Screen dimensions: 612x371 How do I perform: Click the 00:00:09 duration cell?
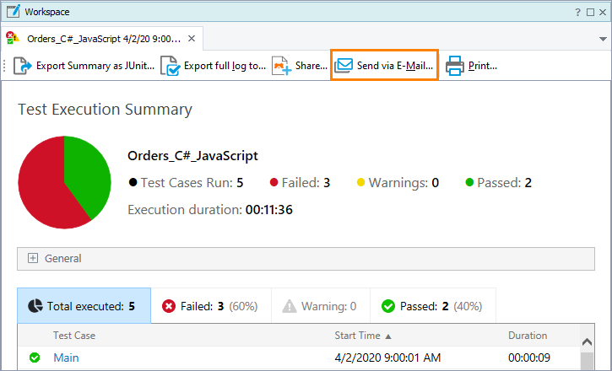pyautogui.click(x=529, y=358)
